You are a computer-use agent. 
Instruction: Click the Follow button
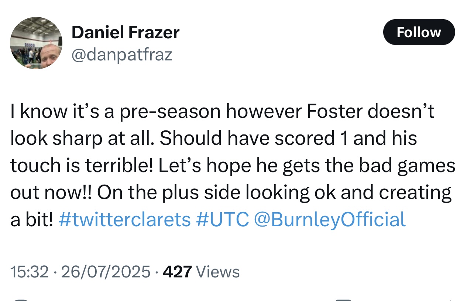419,32
